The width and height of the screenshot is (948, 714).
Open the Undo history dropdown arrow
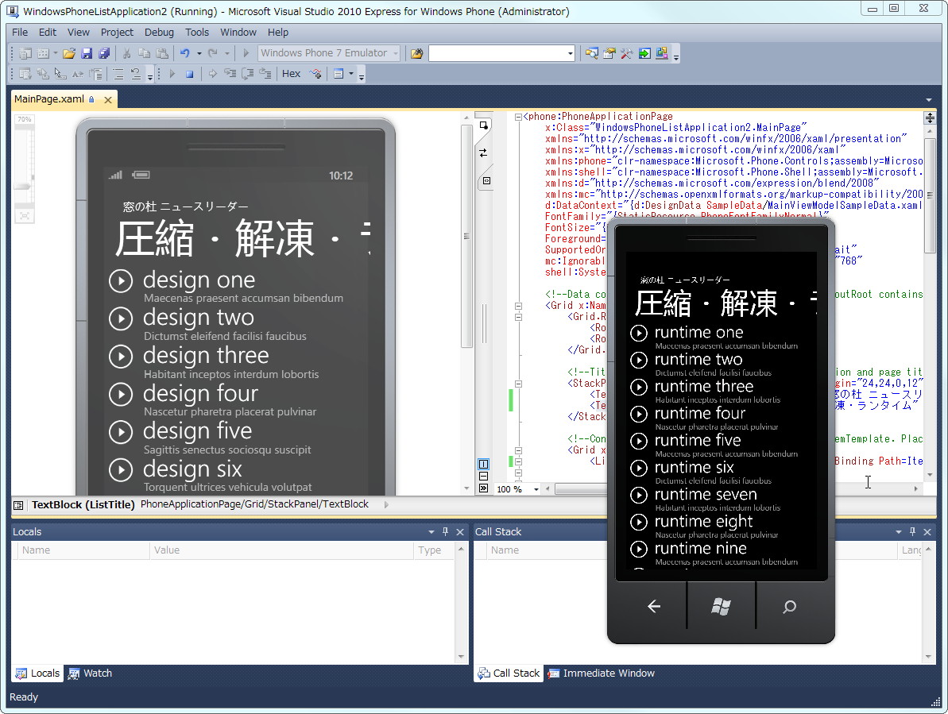[199, 54]
